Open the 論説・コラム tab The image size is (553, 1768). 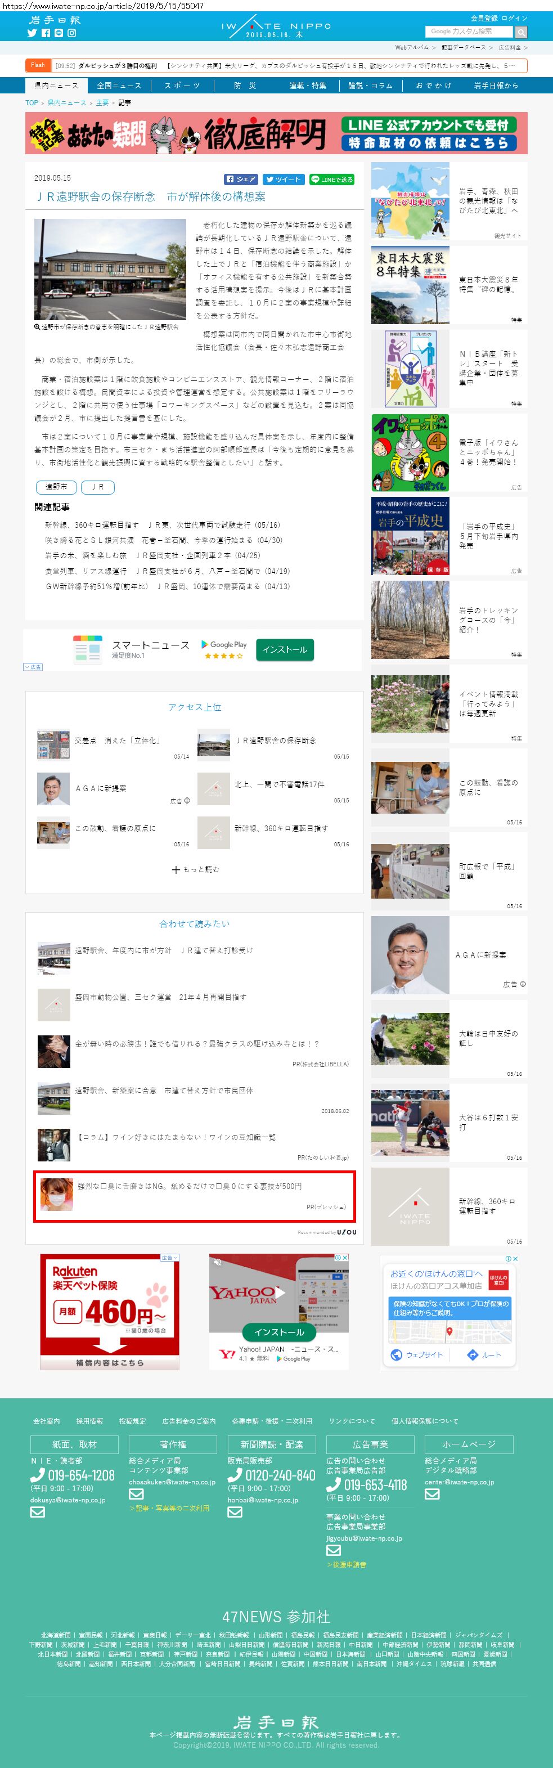click(x=371, y=86)
